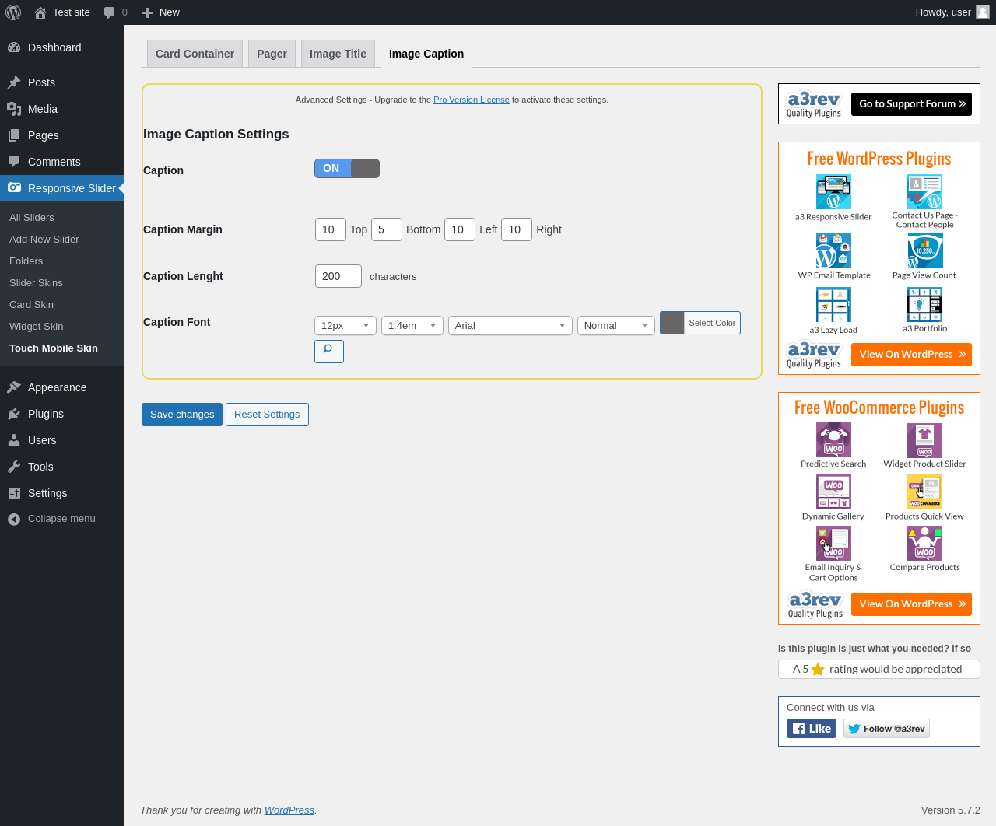Screen dimensions: 996x826
Task: Open Media in the sidebar
Action: pos(62,109)
